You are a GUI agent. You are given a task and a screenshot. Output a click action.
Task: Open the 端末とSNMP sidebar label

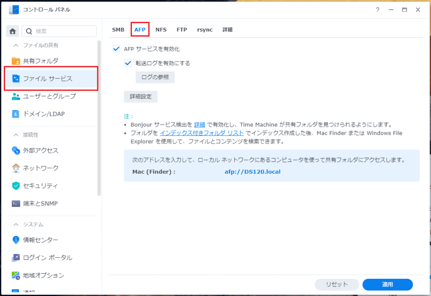click(x=40, y=203)
